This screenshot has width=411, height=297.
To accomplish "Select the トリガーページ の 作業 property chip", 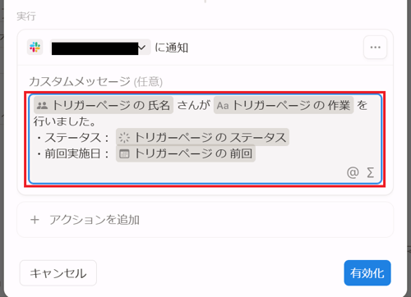I will (284, 105).
